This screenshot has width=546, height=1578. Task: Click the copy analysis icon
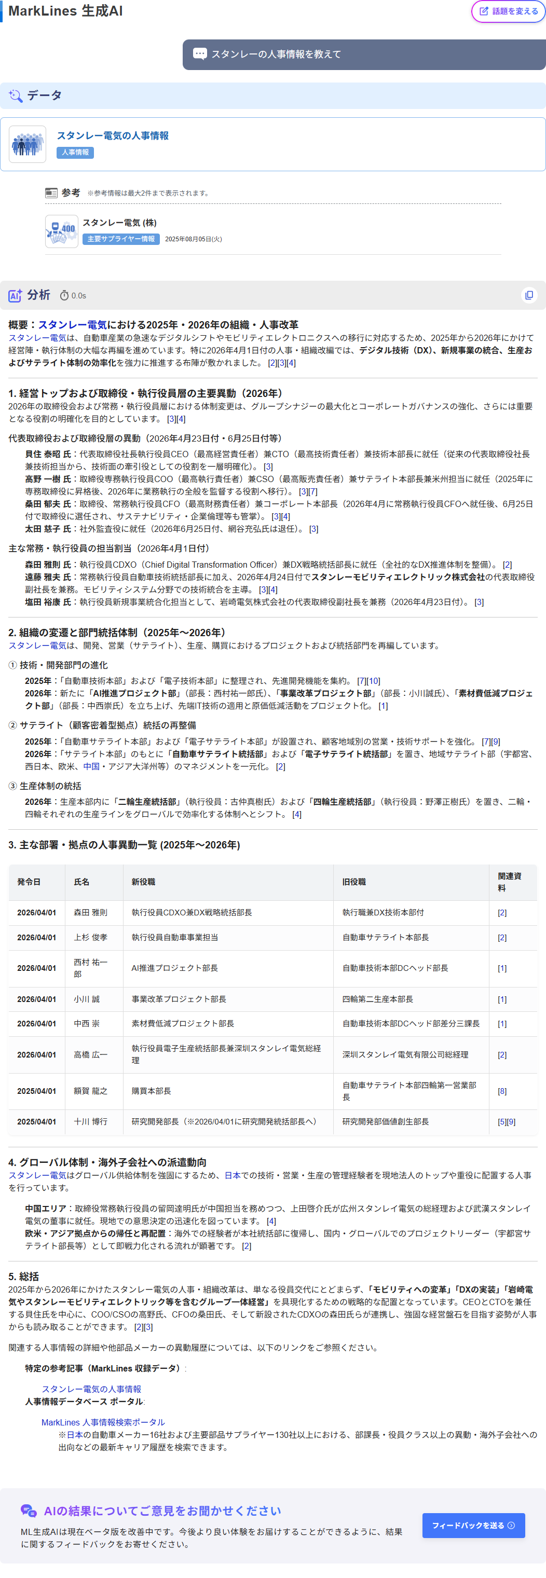(529, 295)
